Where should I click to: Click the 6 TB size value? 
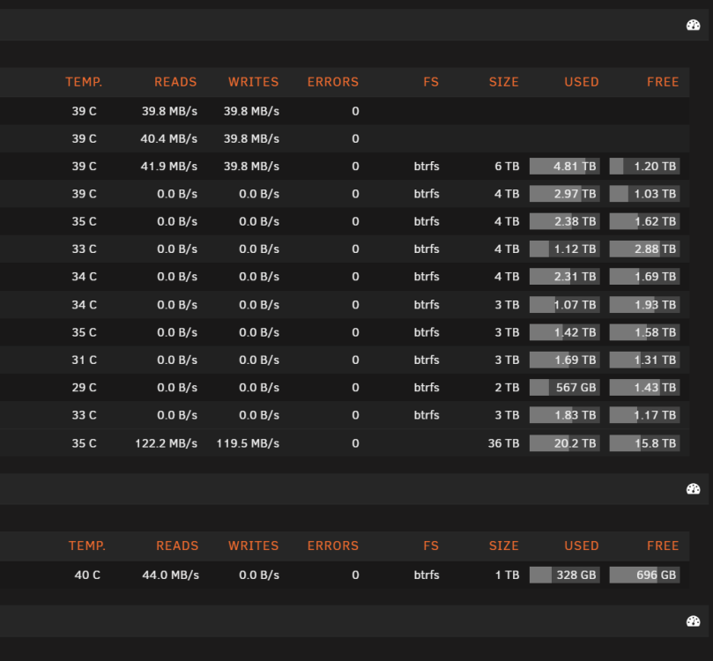tap(507, 167)
